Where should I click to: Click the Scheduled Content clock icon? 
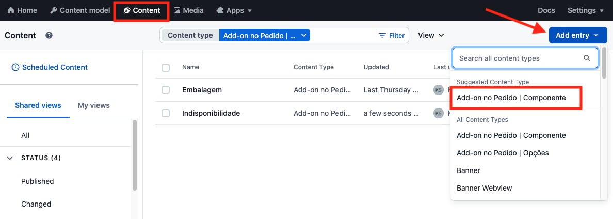click(x=15, y=67)
